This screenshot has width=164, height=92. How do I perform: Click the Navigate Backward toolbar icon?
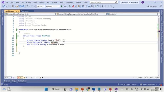(x=4, y=6)
